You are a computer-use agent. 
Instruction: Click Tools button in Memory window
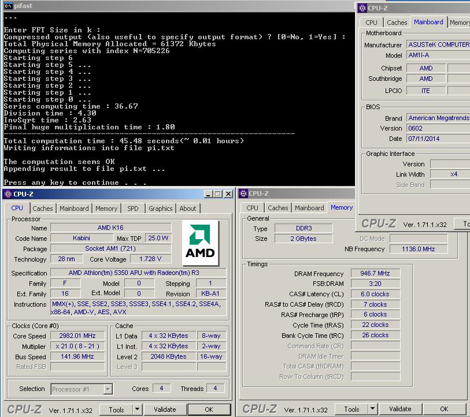coord(351,409)
